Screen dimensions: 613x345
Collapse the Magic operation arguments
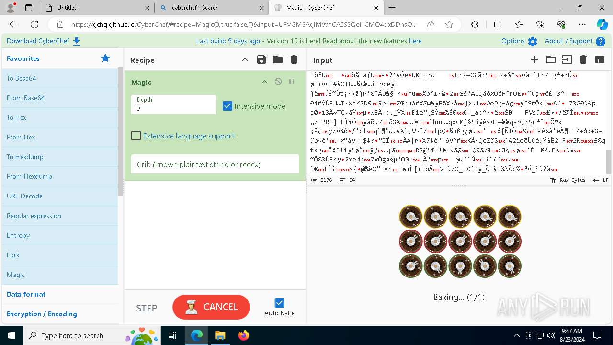pos(265,82)
